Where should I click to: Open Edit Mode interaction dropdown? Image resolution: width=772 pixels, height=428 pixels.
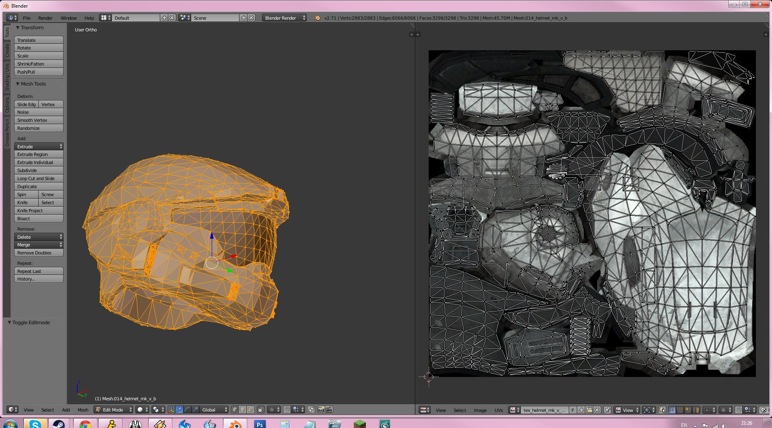[113, 410]
